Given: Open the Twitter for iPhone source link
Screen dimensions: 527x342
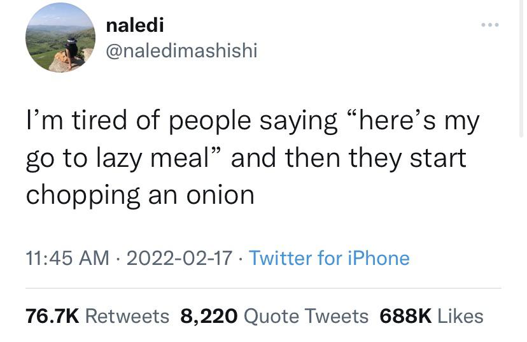Looking at the screenshot, I should point(329,258).
